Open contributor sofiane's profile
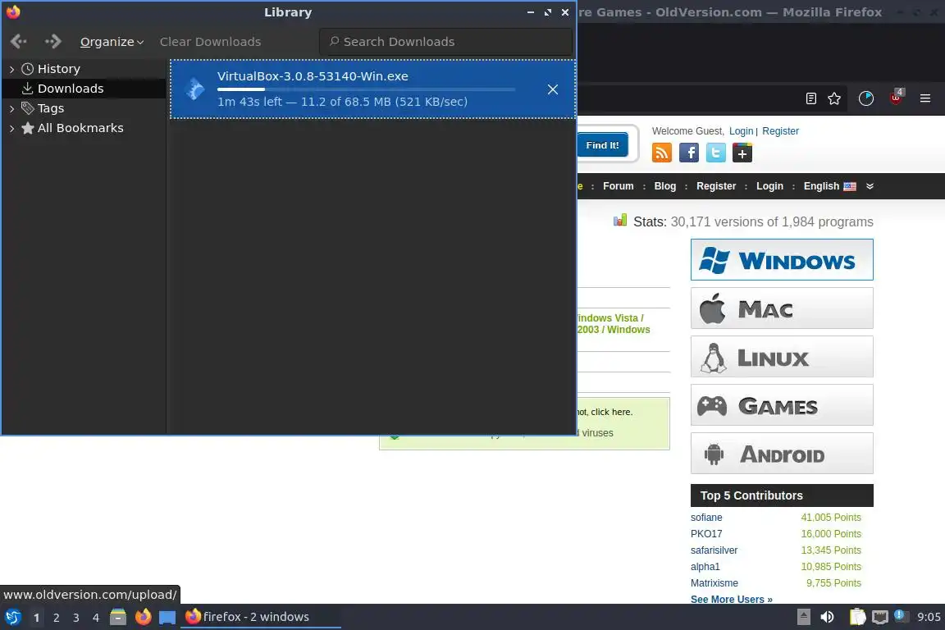The image size is (945, 630). (x=706, y=518)
